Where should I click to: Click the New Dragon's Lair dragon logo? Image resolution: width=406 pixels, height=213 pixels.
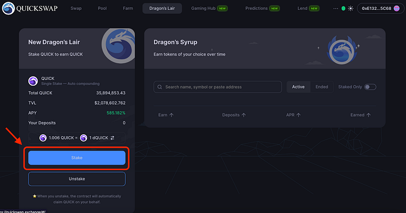pos(118,46)
